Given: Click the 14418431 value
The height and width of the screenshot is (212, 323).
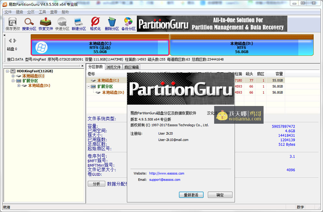Looking at the screenshot, I should click(x=287, y=135).
